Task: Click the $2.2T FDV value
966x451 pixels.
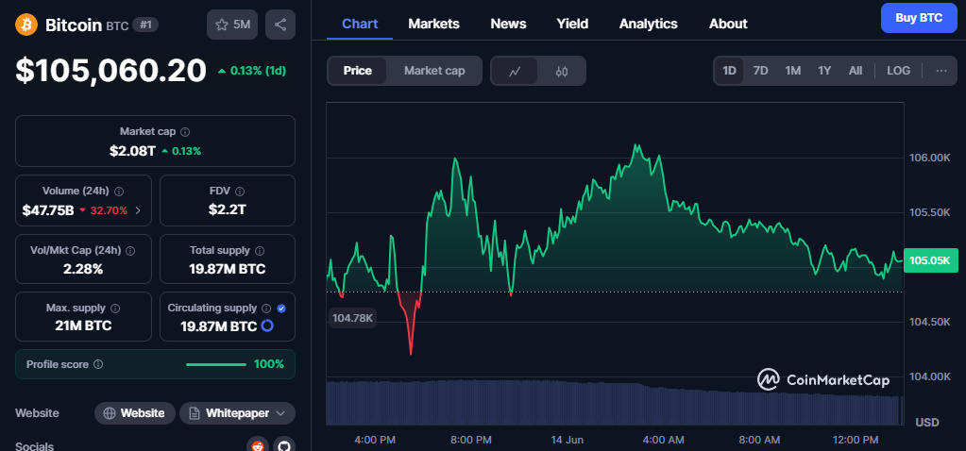Action: pyautogui.click(x=228, y=209)
